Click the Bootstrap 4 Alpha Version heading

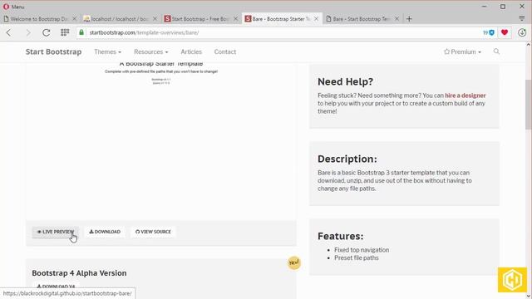tap(79, 273)
